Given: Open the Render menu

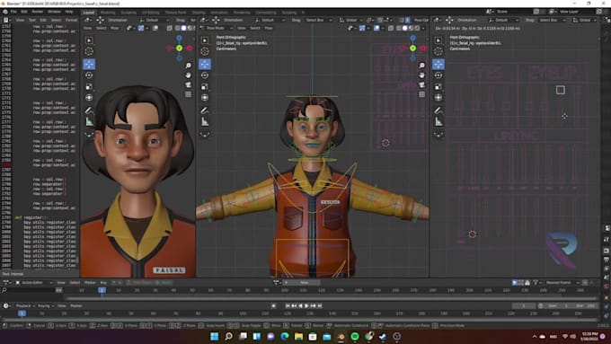Looking at the screenshot, I should point(37,12).
